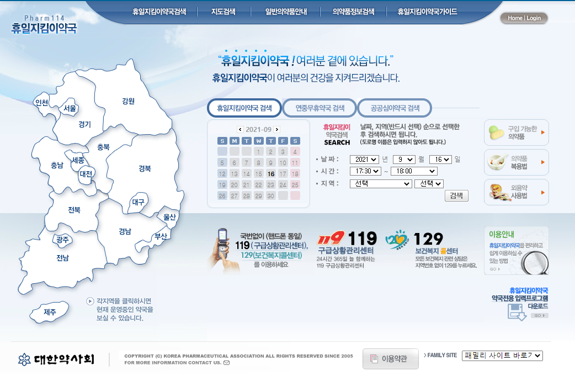Image resolution: width=575 pixels, height=392 pixels.
Task: Open the 패밀리 사이트 바로가기 dropdown
Action: click(502, 356)
